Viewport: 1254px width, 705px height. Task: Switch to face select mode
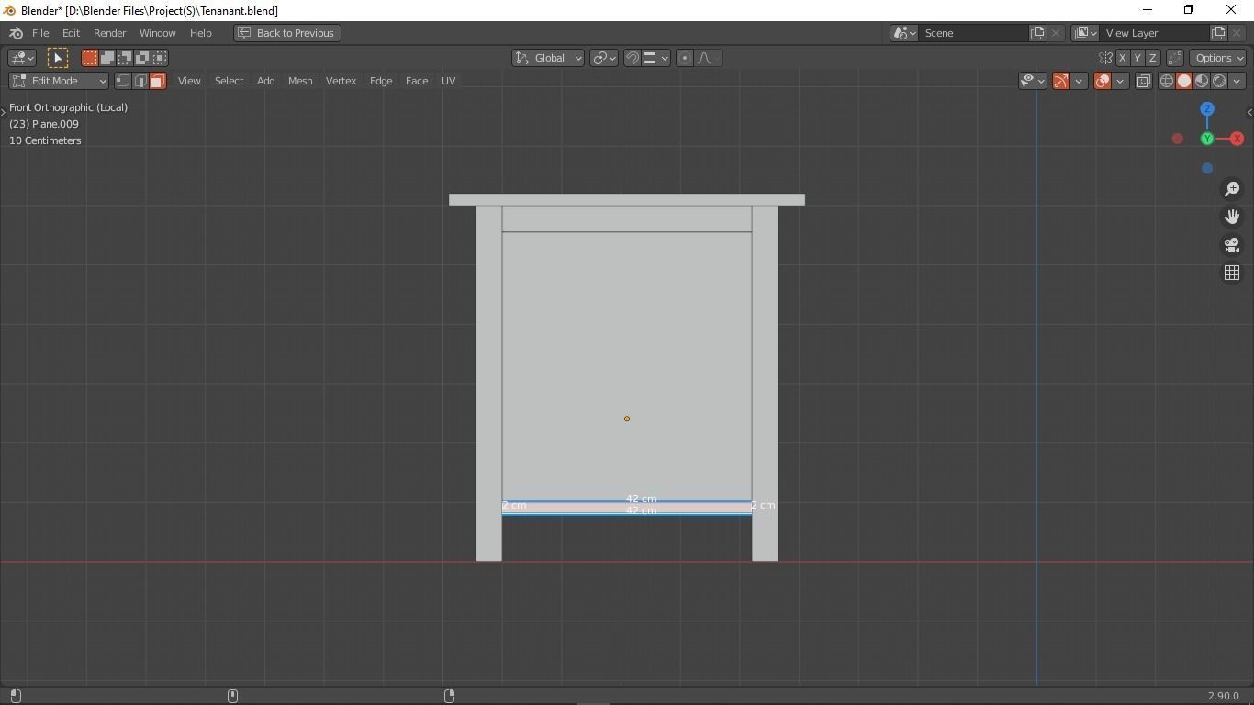(158, 81)
